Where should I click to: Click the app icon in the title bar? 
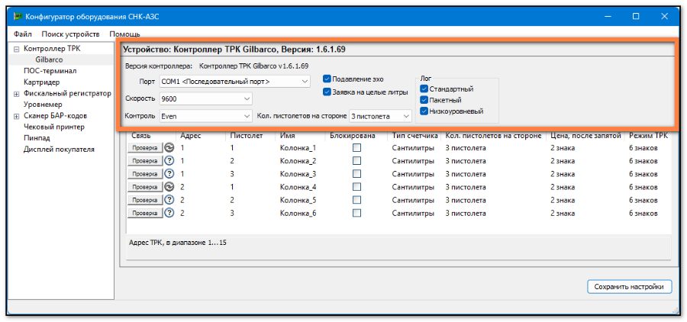point(18,16)
